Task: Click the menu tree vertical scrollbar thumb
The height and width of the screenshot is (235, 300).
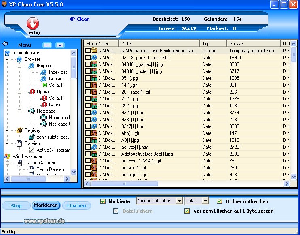Action: tap(74, 68)
